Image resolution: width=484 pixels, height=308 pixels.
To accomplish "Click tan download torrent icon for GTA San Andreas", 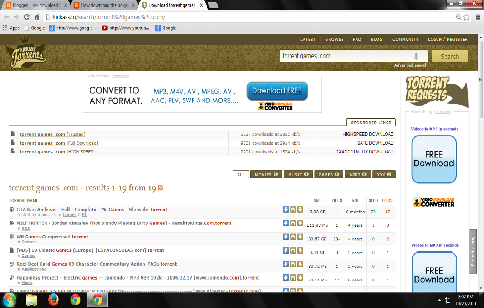I will pyautogui.click(x=300, y=210).
